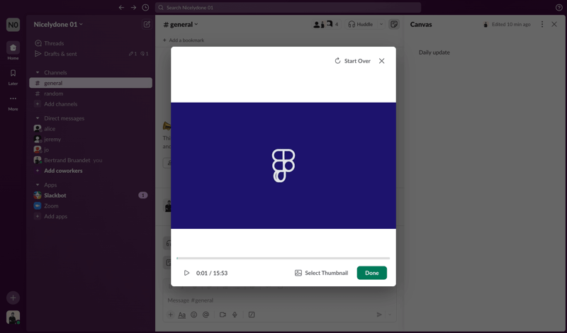Click the add workspace plus button

[x=13, y=298]
